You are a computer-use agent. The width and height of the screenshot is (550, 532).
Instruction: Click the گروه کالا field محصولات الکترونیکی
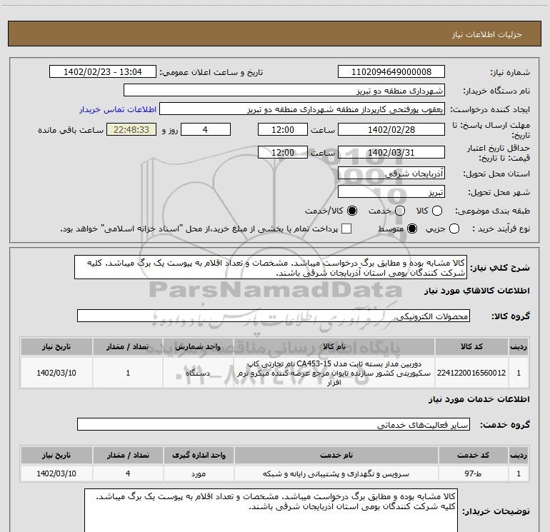274,316
